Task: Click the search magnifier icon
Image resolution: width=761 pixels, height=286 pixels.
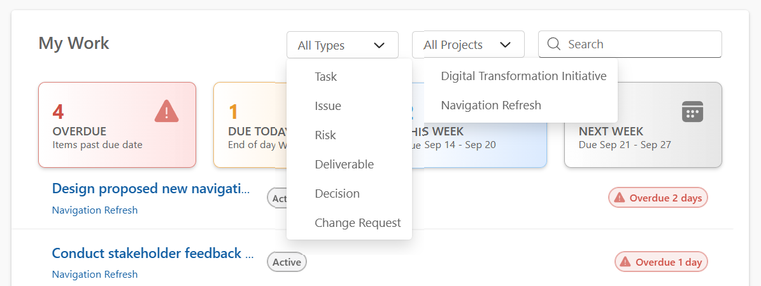Action: (553, 44)
